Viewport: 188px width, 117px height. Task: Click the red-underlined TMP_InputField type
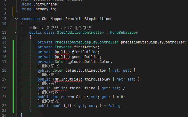(x=68, y=79)
